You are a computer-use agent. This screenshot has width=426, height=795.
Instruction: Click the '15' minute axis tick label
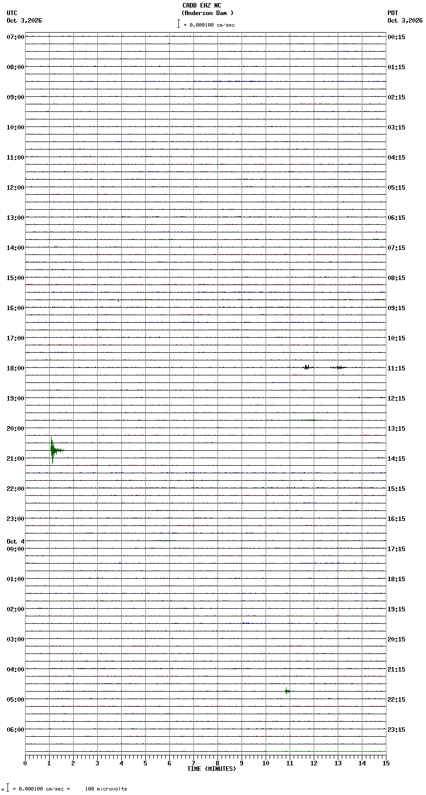[x=386, y=763]
